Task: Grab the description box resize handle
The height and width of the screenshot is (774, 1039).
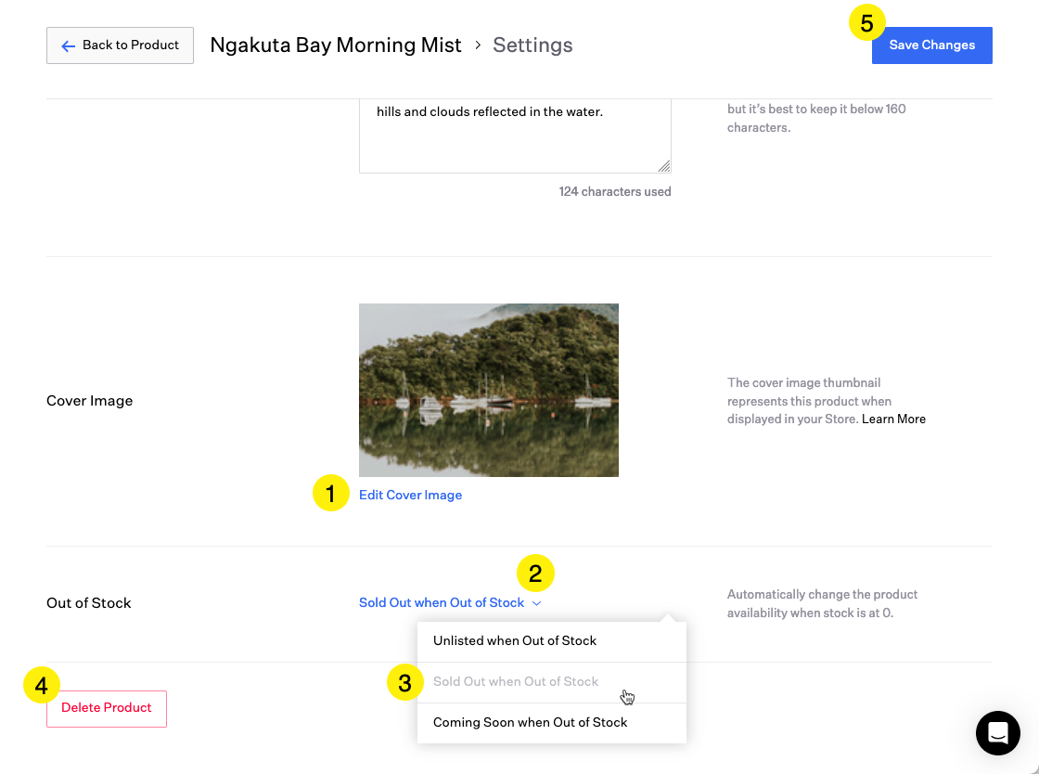Action: pos(664,166)
